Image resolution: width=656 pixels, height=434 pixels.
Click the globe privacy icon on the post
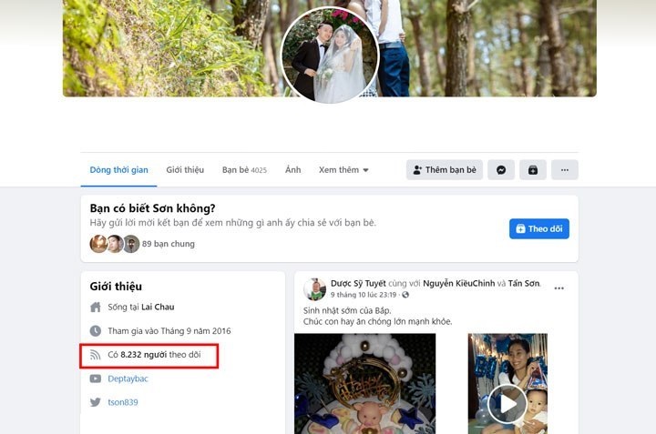405,295
